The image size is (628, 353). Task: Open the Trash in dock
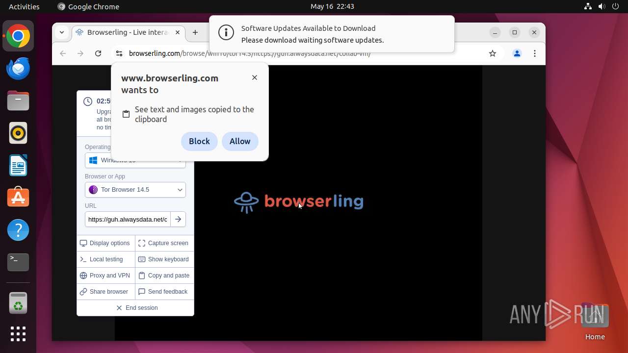point(18,303)
